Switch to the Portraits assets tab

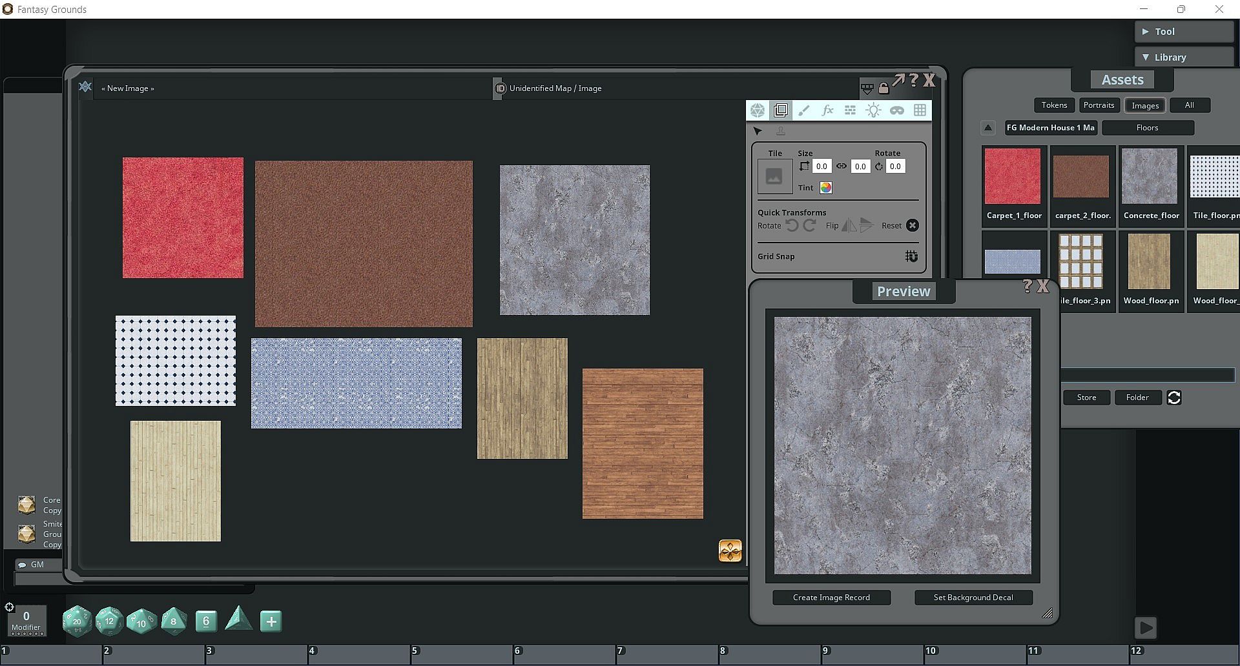1099,105
